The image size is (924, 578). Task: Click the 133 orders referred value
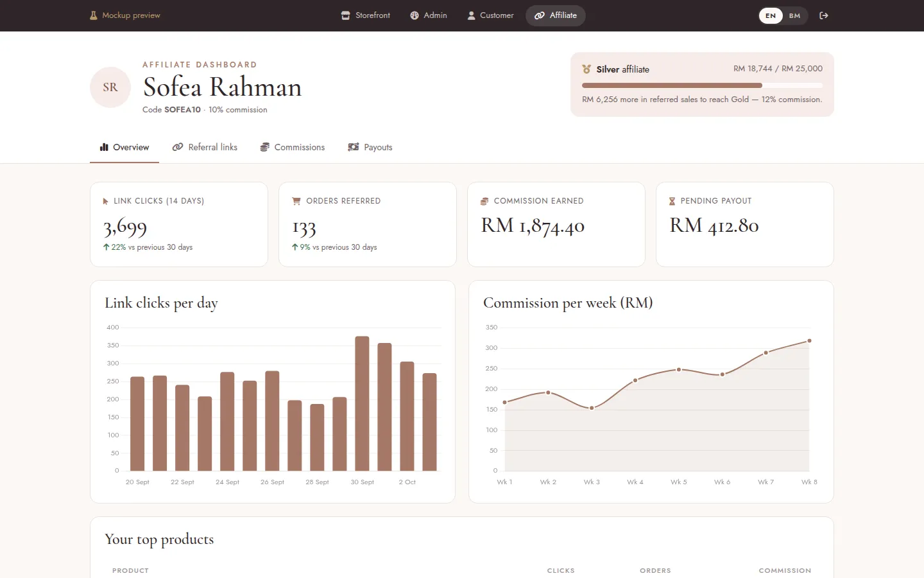304,227
